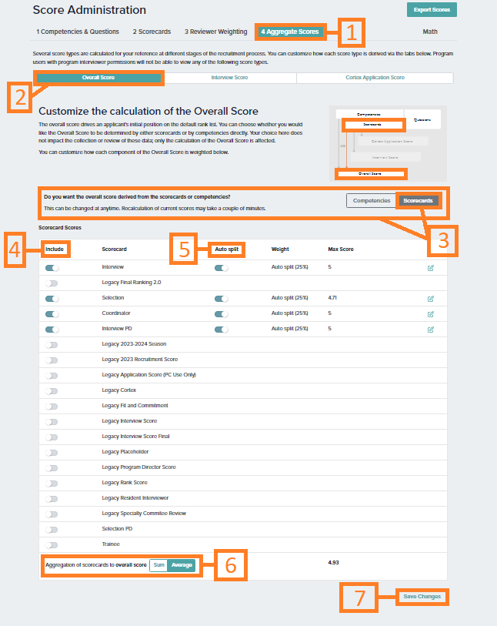Set aggregation to Sum

(158, 565)
